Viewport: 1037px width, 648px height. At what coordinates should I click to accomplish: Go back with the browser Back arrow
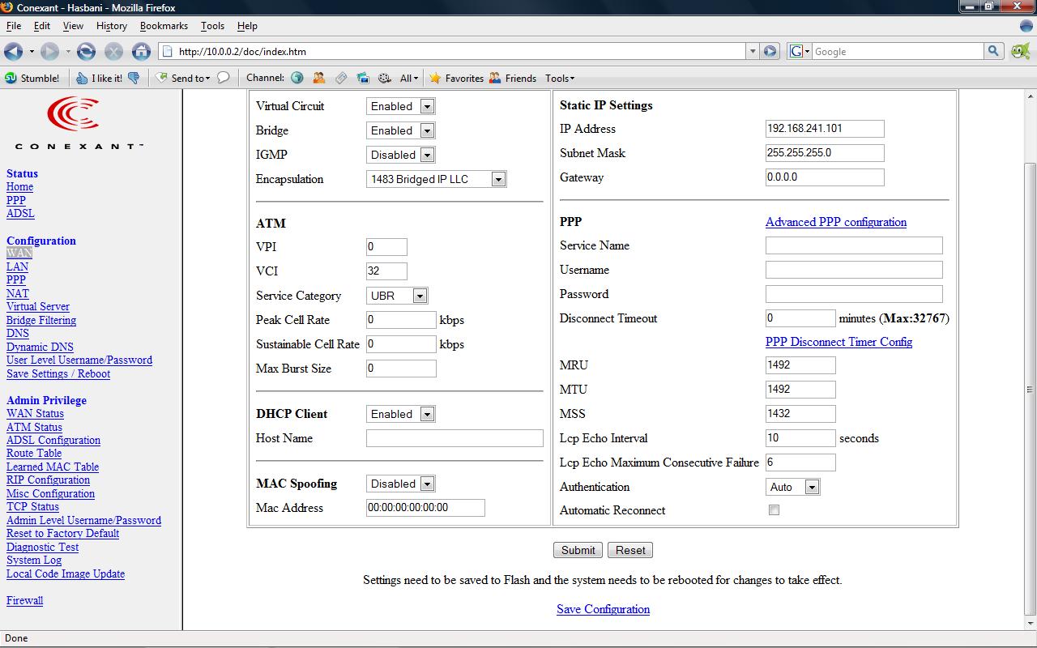[x=13, y=52]
